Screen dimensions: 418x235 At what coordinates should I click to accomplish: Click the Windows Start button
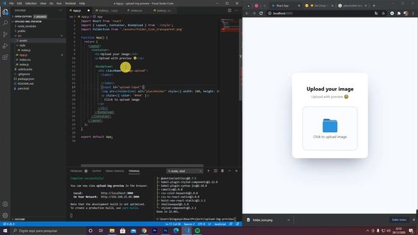coord(5,230)
